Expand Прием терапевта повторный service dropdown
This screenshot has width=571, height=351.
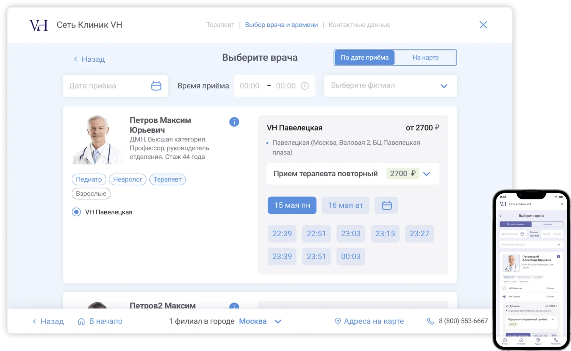tap(427, 174)
